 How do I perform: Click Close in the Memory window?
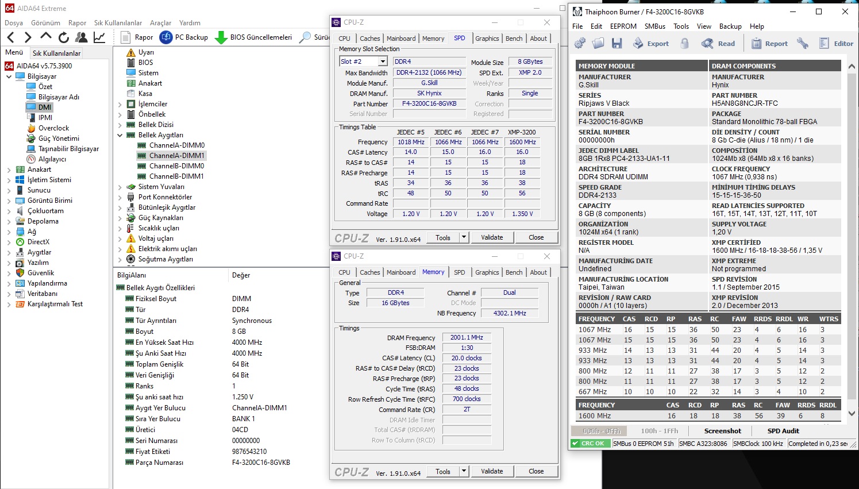click(536, 471)
